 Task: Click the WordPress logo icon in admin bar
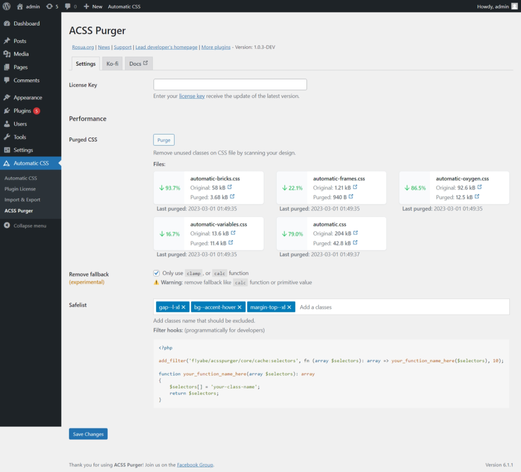tap(7, 7)
